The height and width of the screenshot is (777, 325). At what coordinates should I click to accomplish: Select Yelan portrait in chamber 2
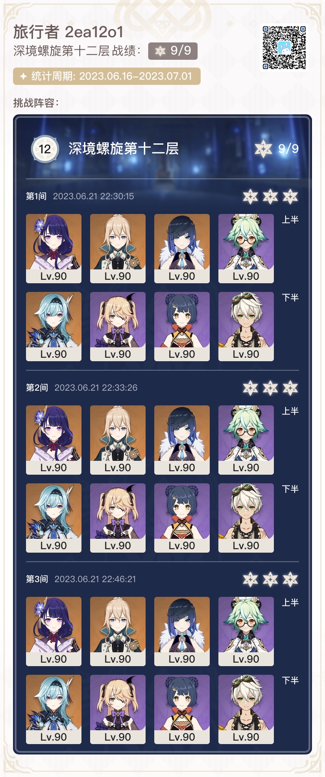[182, 440]
